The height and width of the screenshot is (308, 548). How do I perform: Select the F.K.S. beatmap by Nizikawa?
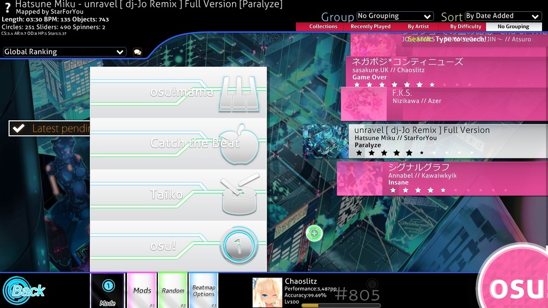pos(445,104)
